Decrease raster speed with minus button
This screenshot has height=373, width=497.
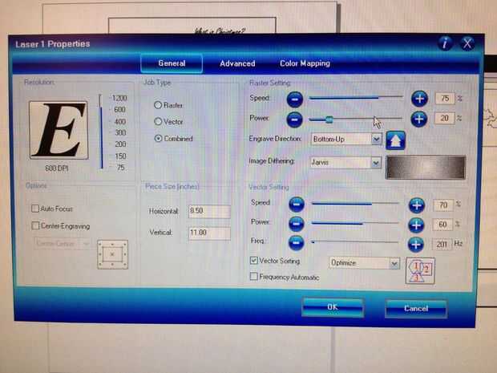point(295,99)
